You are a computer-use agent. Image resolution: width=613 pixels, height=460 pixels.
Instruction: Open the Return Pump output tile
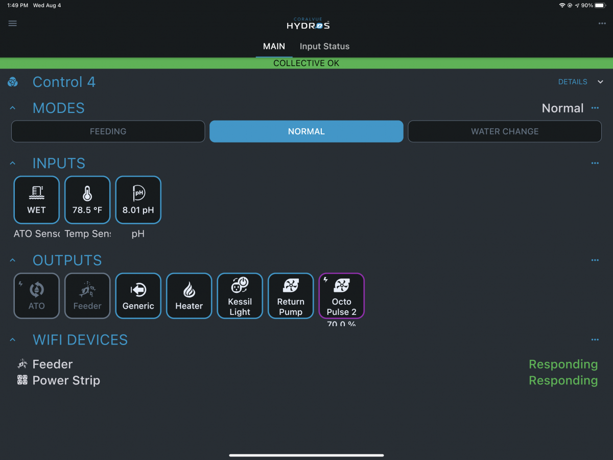coord(291,296)
